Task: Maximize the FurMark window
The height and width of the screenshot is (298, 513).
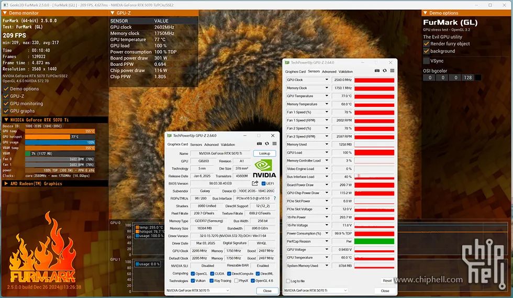Action: click(490, 5)
